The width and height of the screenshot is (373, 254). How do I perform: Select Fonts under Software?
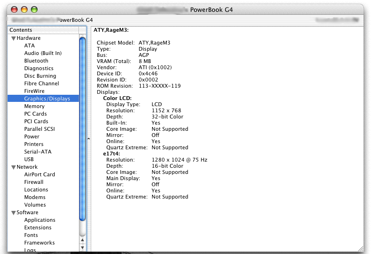(31, 235)
